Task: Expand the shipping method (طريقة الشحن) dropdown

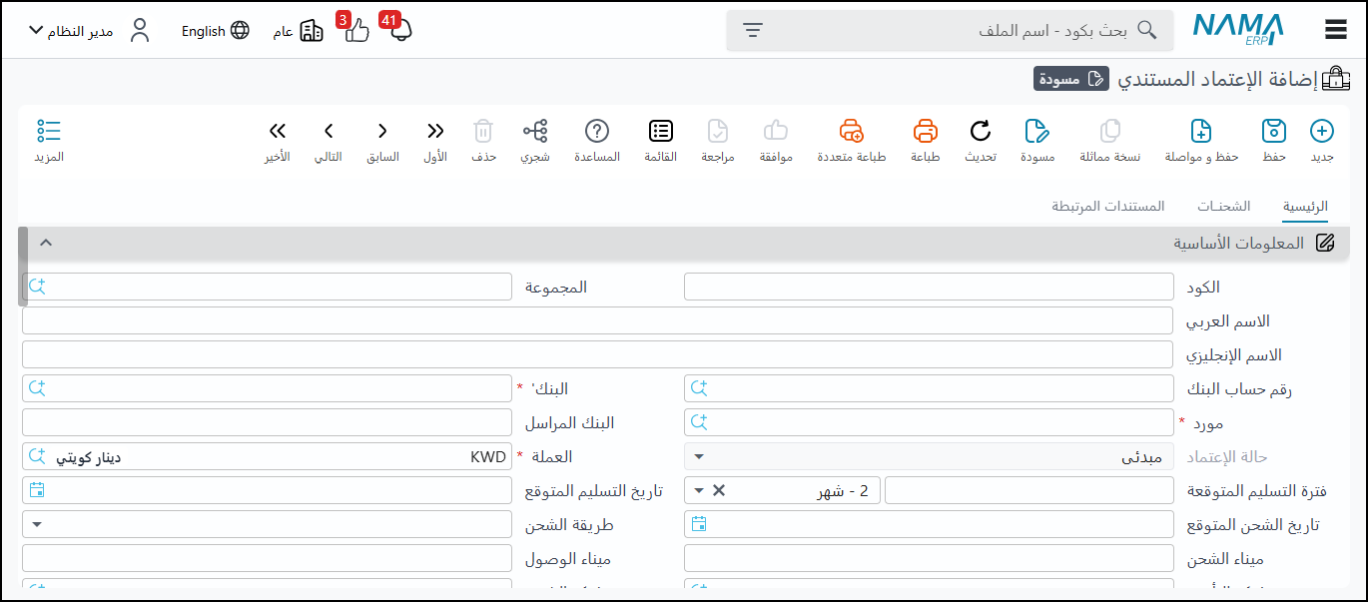Action: (x=37, y=524)
